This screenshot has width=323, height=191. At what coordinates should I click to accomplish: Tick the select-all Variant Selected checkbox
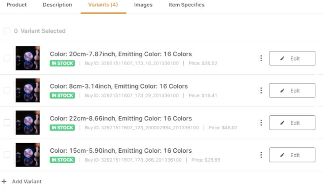[x=7, y=31]
